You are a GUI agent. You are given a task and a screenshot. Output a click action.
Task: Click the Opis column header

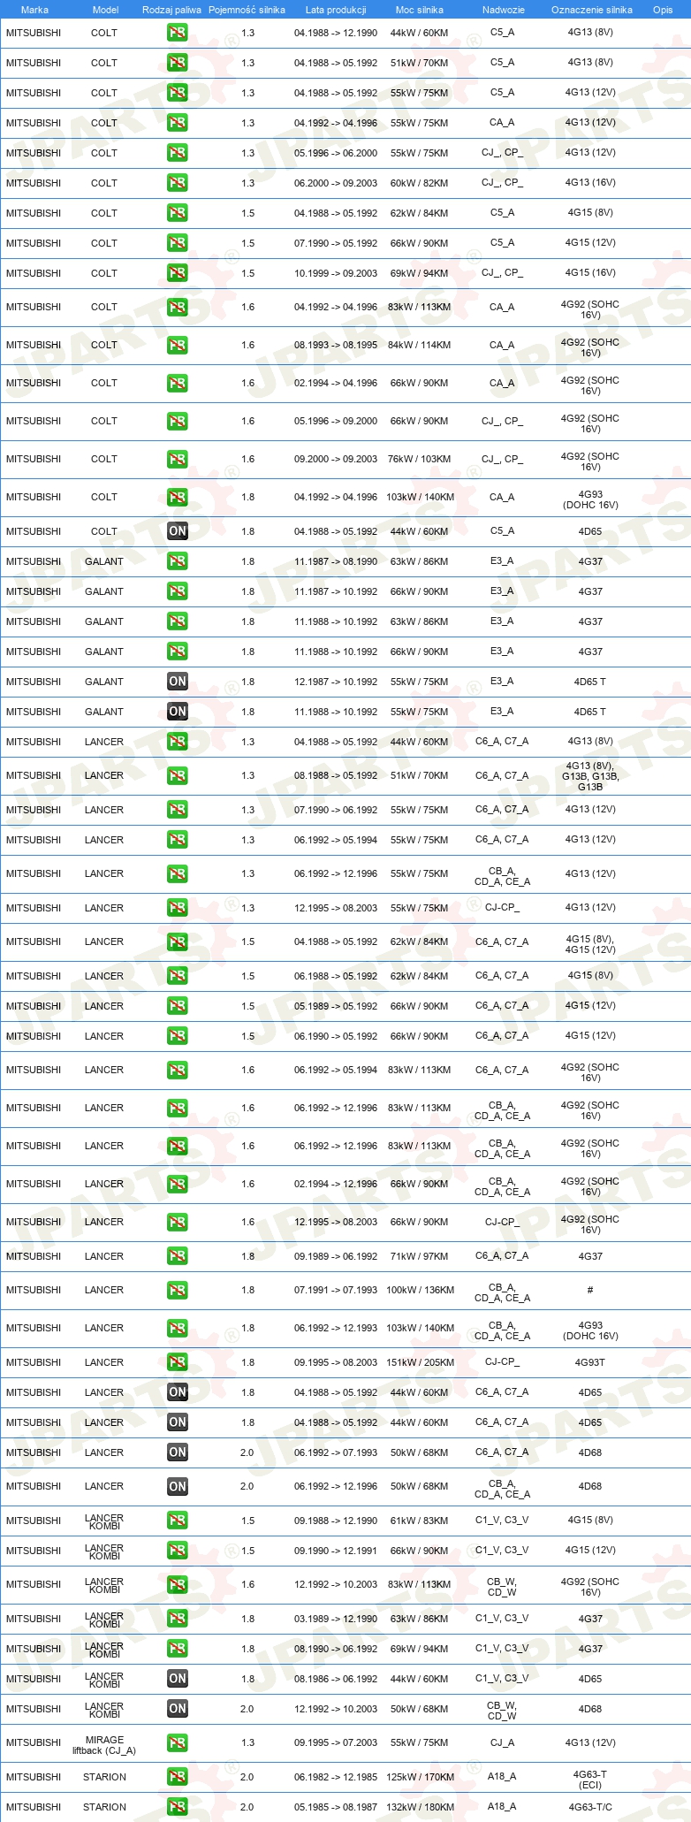click(663, 10)
